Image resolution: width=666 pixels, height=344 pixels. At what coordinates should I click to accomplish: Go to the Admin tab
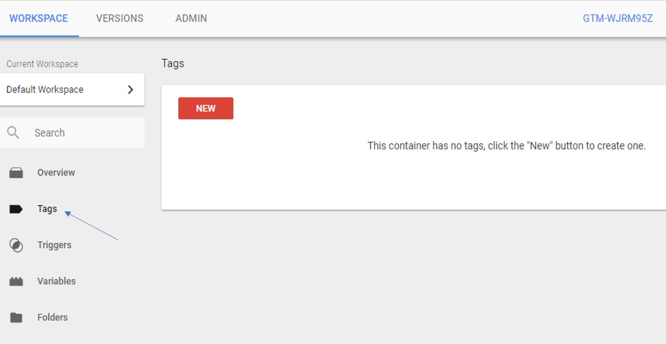(191, 19)
